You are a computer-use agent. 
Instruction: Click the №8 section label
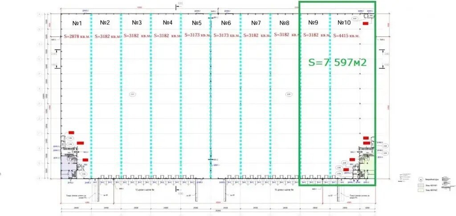click(x=285, y=23)
